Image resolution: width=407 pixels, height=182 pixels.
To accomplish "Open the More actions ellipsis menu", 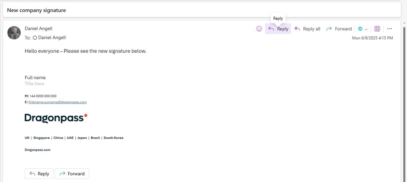I will click(389, 29).
